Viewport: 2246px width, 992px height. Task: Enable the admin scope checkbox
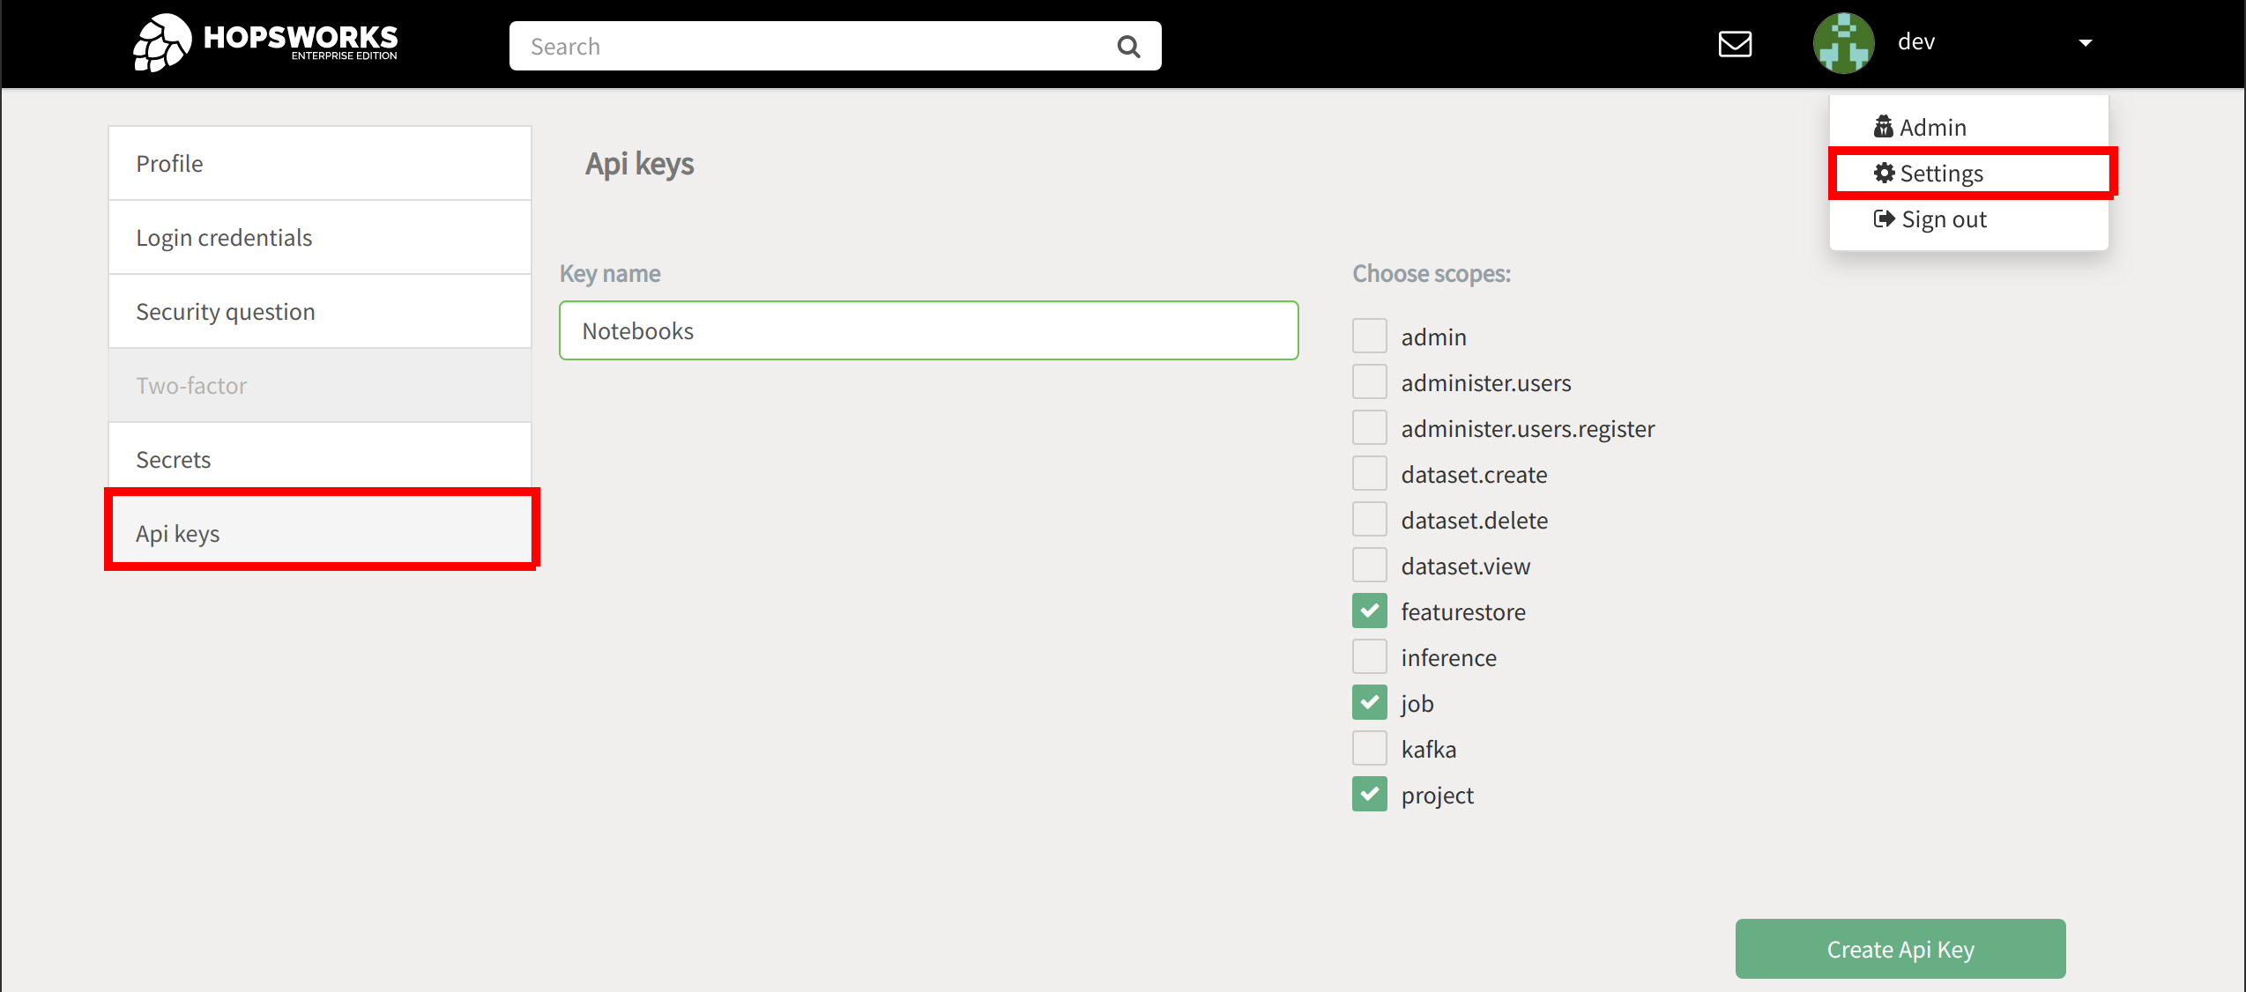pyautogui.click(x=1368, y=337)
